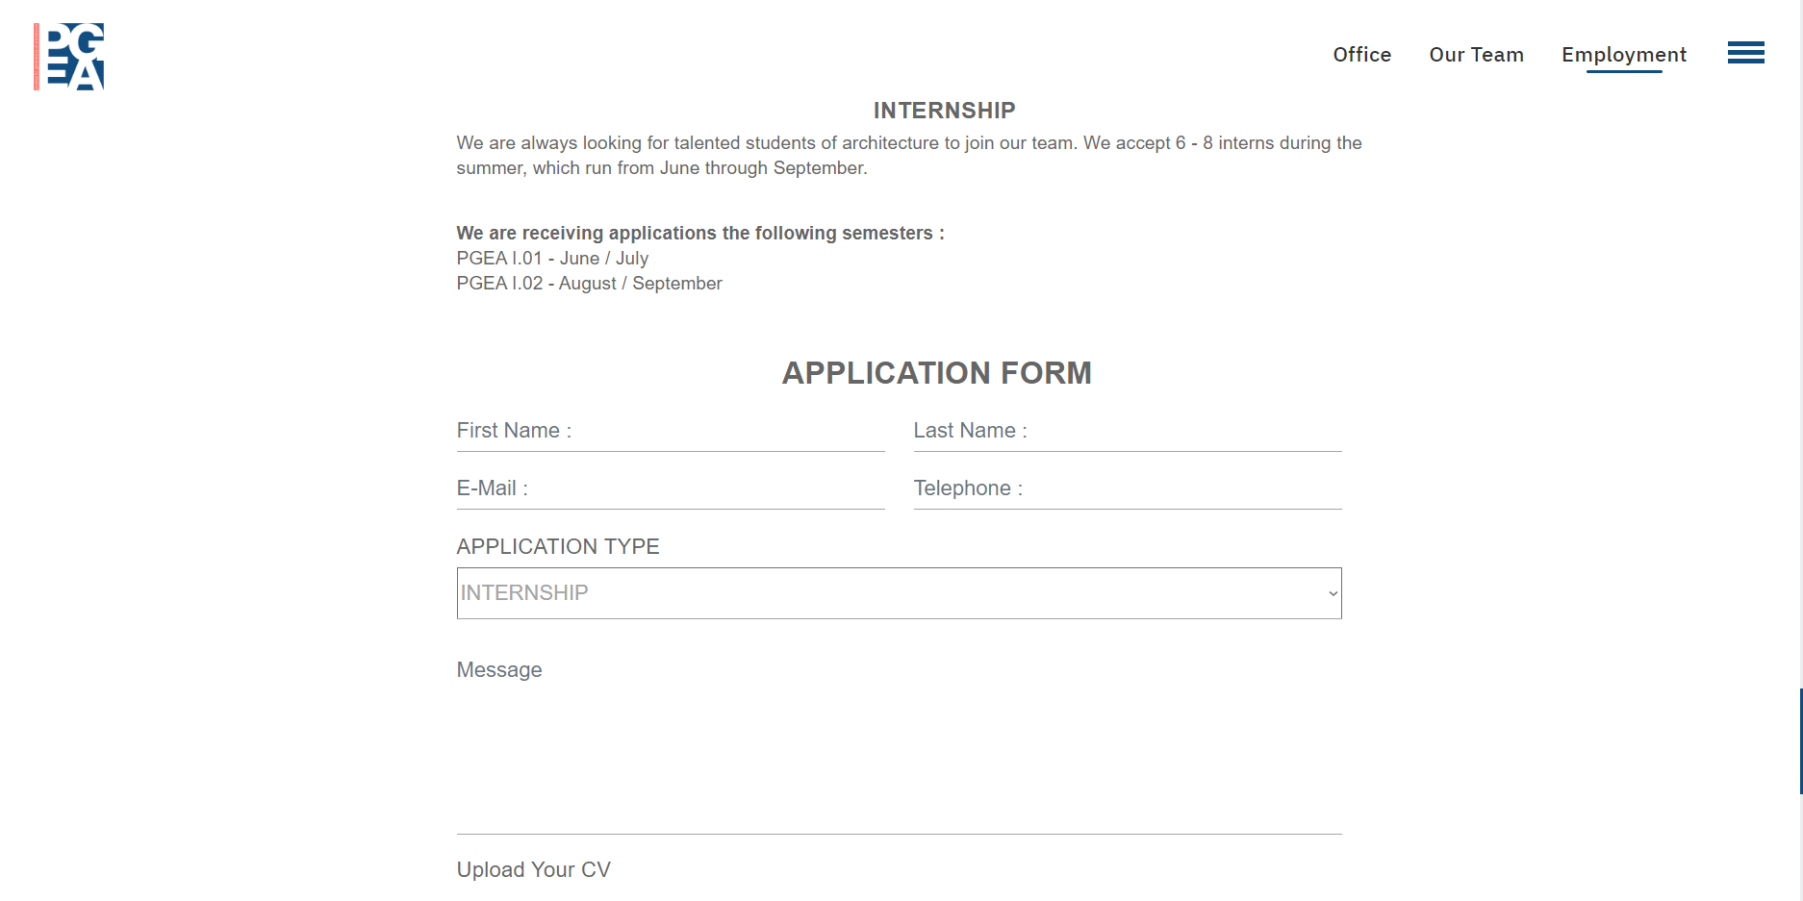The width and height of the screenshot is (1803, 901).
Task: Click the Upload Your CV label
Action: point(533,870)
